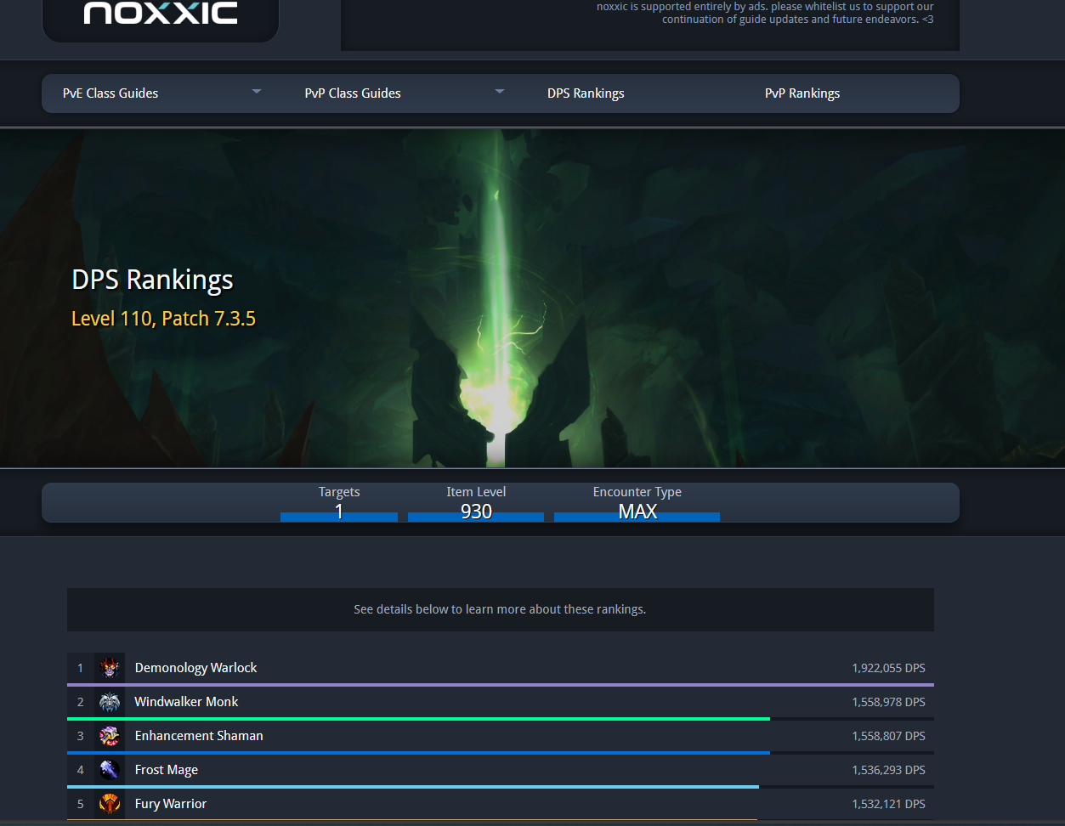This screenshot has width=1065, height=826.
Task: Click the Encounter Type MAX slider
Action: pos(637,512)
